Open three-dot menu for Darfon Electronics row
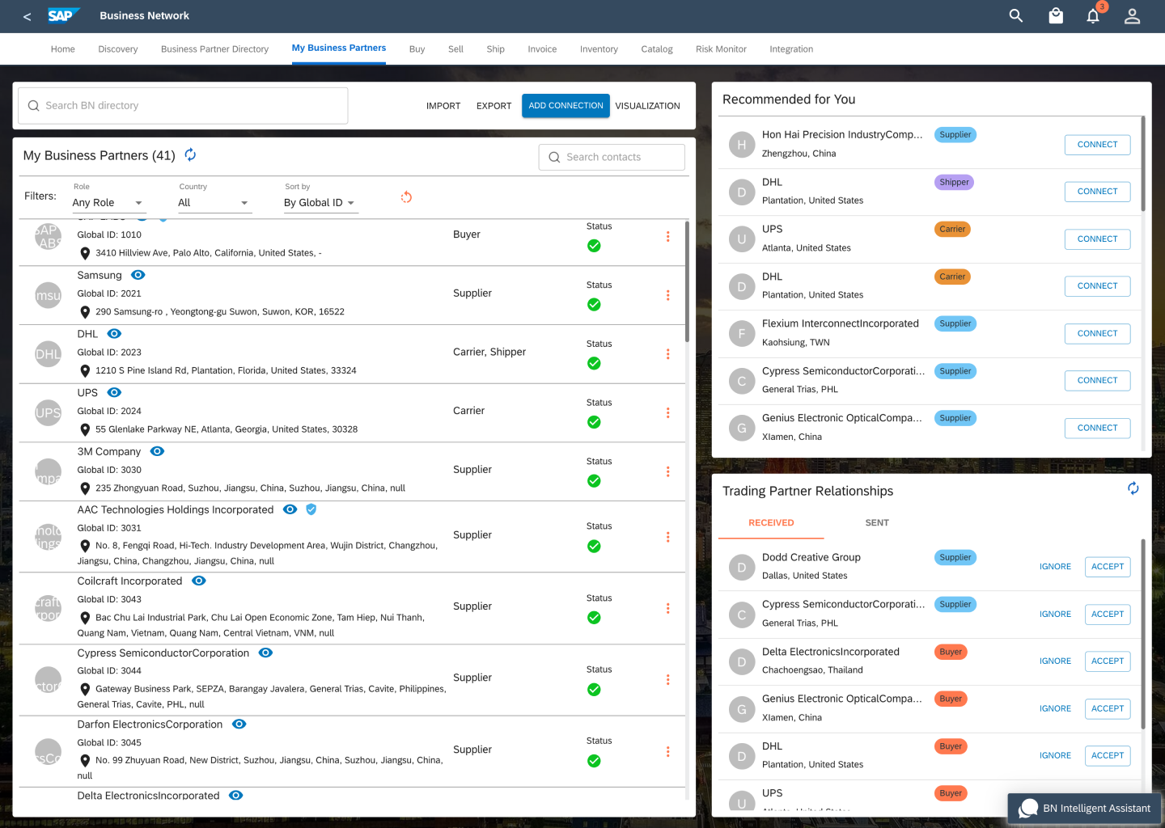This screenshot has height=828, width=1165. [667, 752]
